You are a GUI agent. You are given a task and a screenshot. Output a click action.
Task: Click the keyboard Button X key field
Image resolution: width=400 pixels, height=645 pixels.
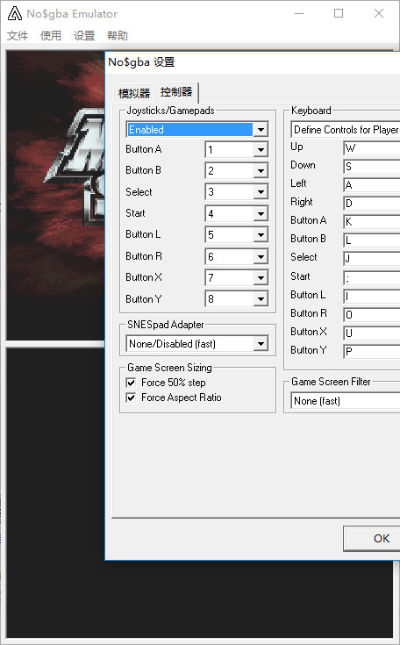(x=372, y=333)
